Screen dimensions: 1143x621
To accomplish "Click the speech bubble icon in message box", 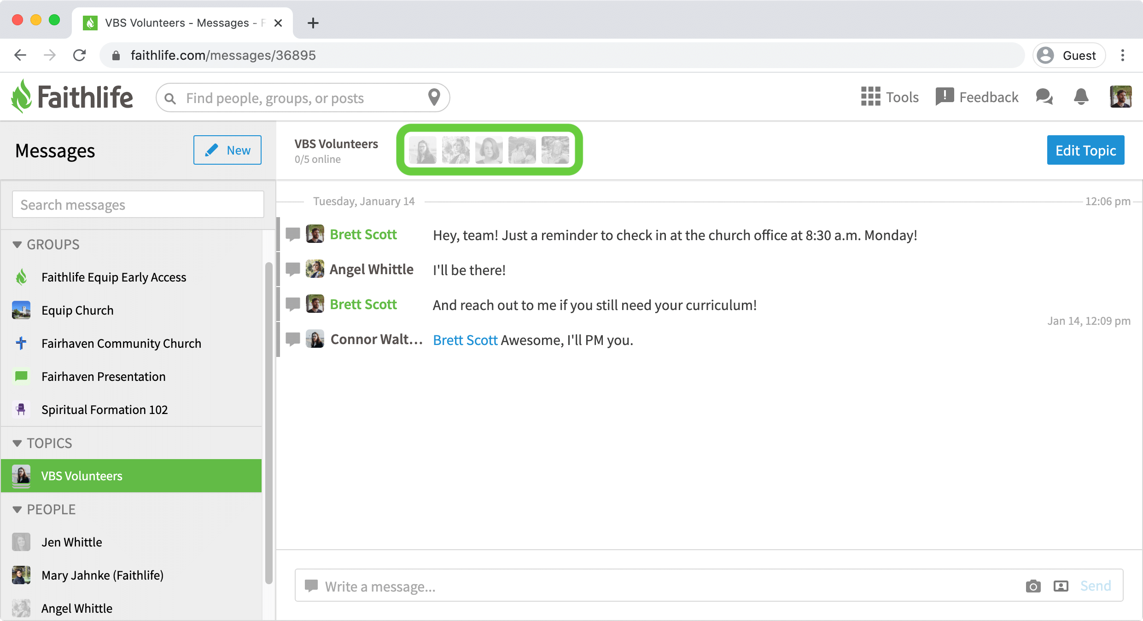I will [311, 586].
